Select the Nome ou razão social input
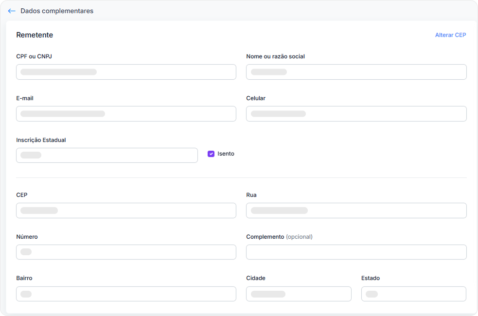This screenshot has width=478, height=316. click(x=356, y=72)
